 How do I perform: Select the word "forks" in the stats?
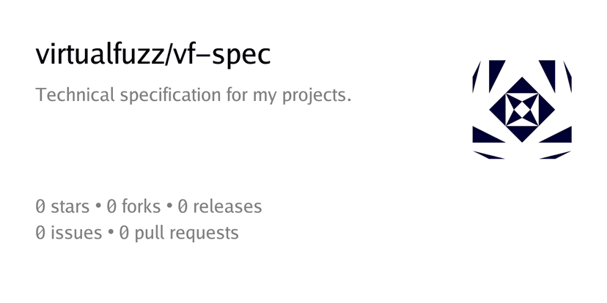pyautogui.click(x=141, y=207)
